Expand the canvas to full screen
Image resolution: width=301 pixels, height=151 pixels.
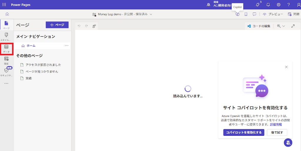point(293,26)
